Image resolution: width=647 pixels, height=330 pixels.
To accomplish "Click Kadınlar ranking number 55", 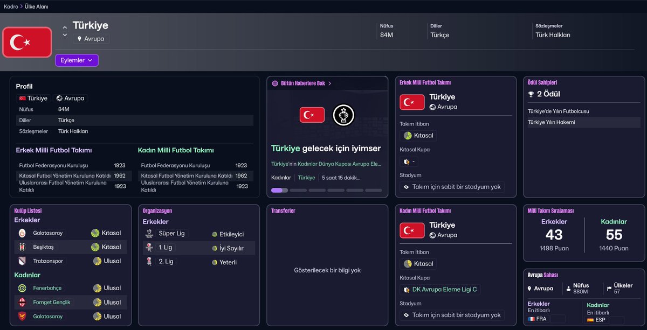I will [x=614, y=235].
